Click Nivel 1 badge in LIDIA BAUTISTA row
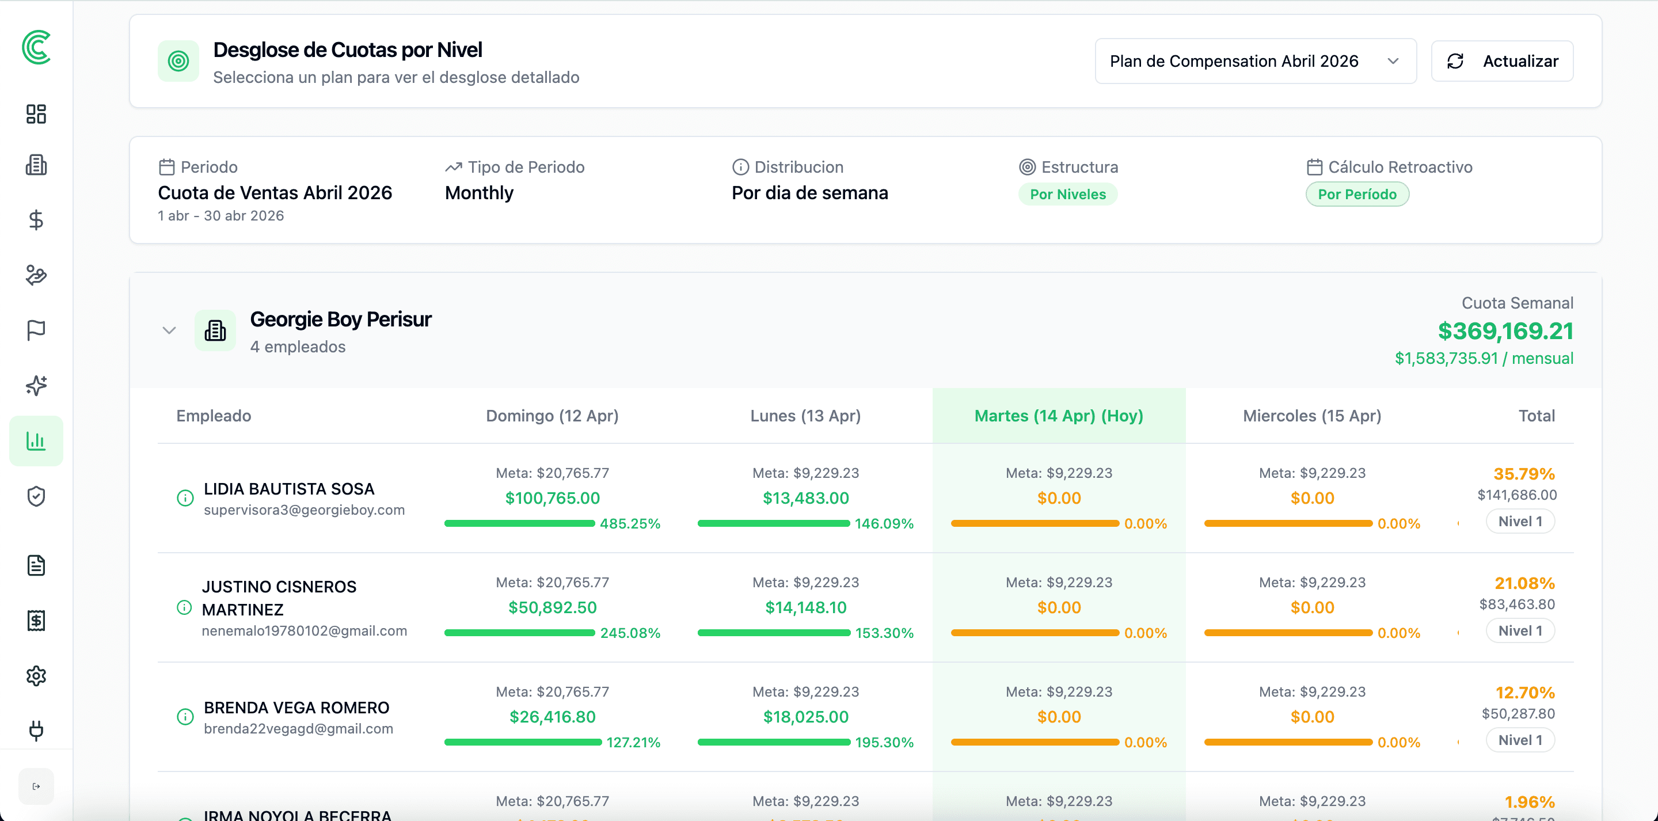 [1520, 522]
